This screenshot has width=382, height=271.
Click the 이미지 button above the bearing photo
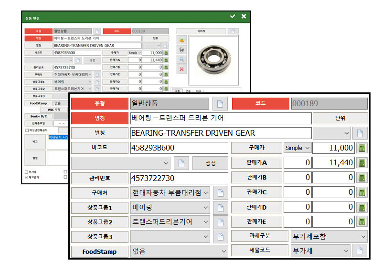[x=201, y=31]
